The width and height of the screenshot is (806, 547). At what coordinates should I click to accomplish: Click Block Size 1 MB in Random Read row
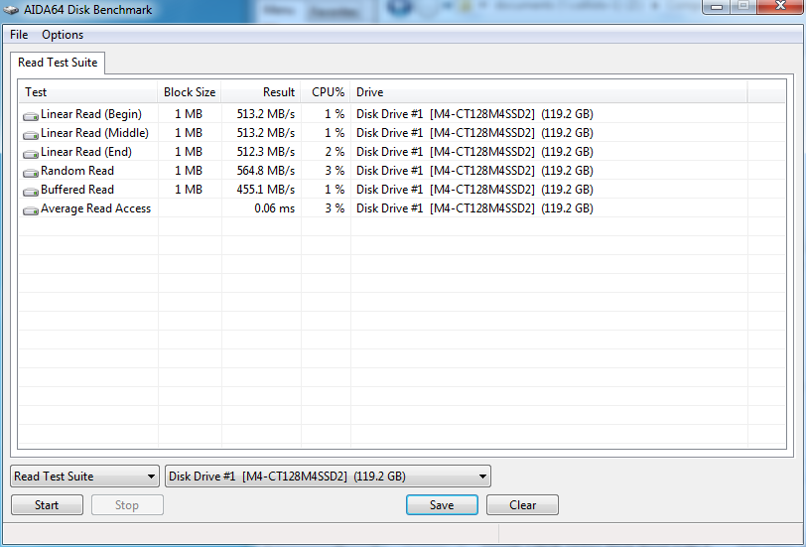pyautogui.click(x=189, y=171)
